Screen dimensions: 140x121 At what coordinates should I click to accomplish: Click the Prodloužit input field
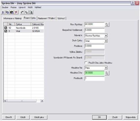(95, 78)
